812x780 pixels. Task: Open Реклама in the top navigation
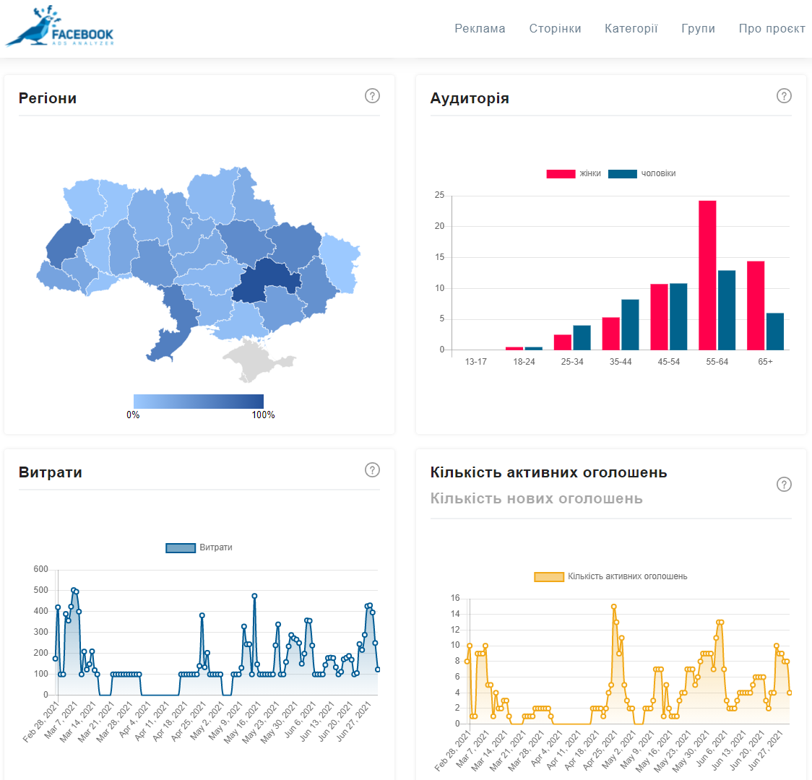pyautogui.click(x=480, y=29)
